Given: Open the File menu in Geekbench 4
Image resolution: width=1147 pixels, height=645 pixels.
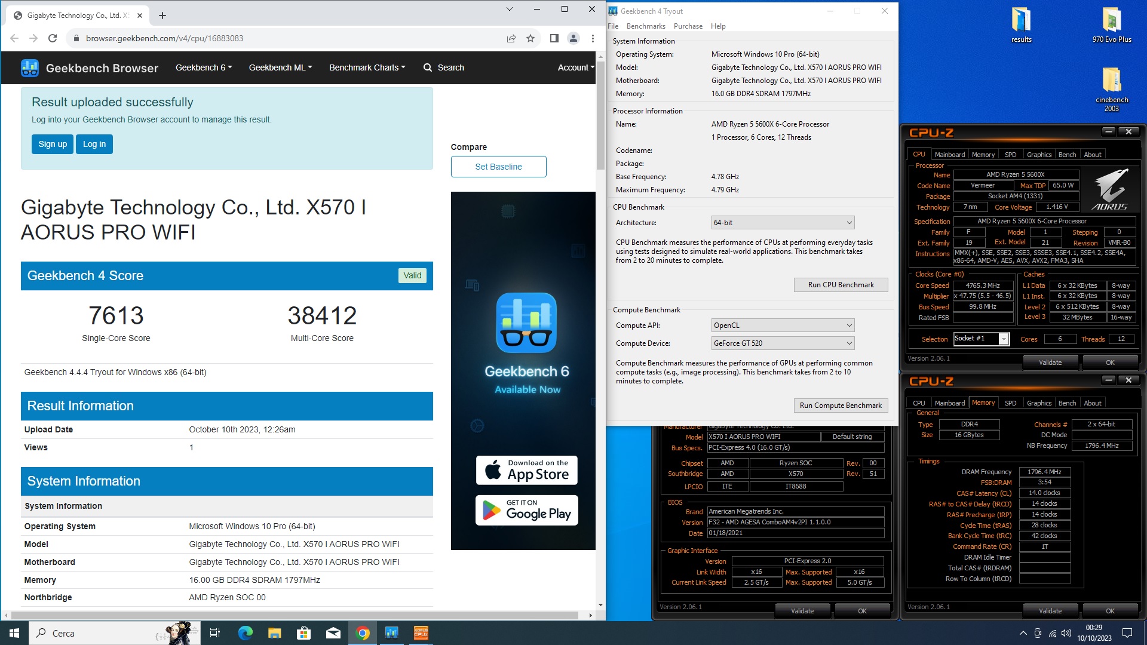Looking at the screenshot, I should (613, 26).
